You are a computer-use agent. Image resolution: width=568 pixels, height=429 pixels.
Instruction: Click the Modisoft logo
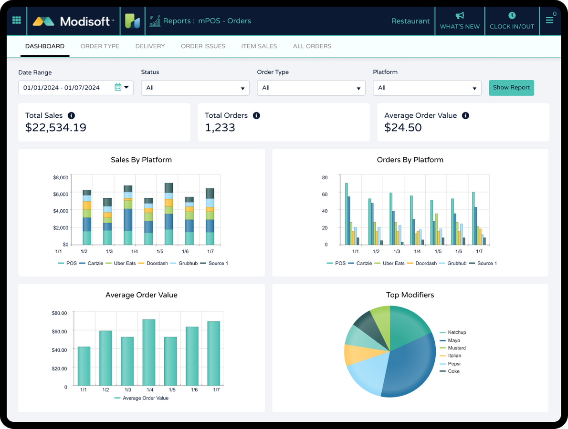[73, 21]
